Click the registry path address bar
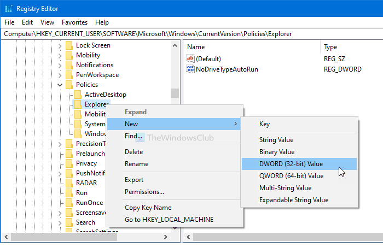383x247 pixels. click(x=191, y=33)
